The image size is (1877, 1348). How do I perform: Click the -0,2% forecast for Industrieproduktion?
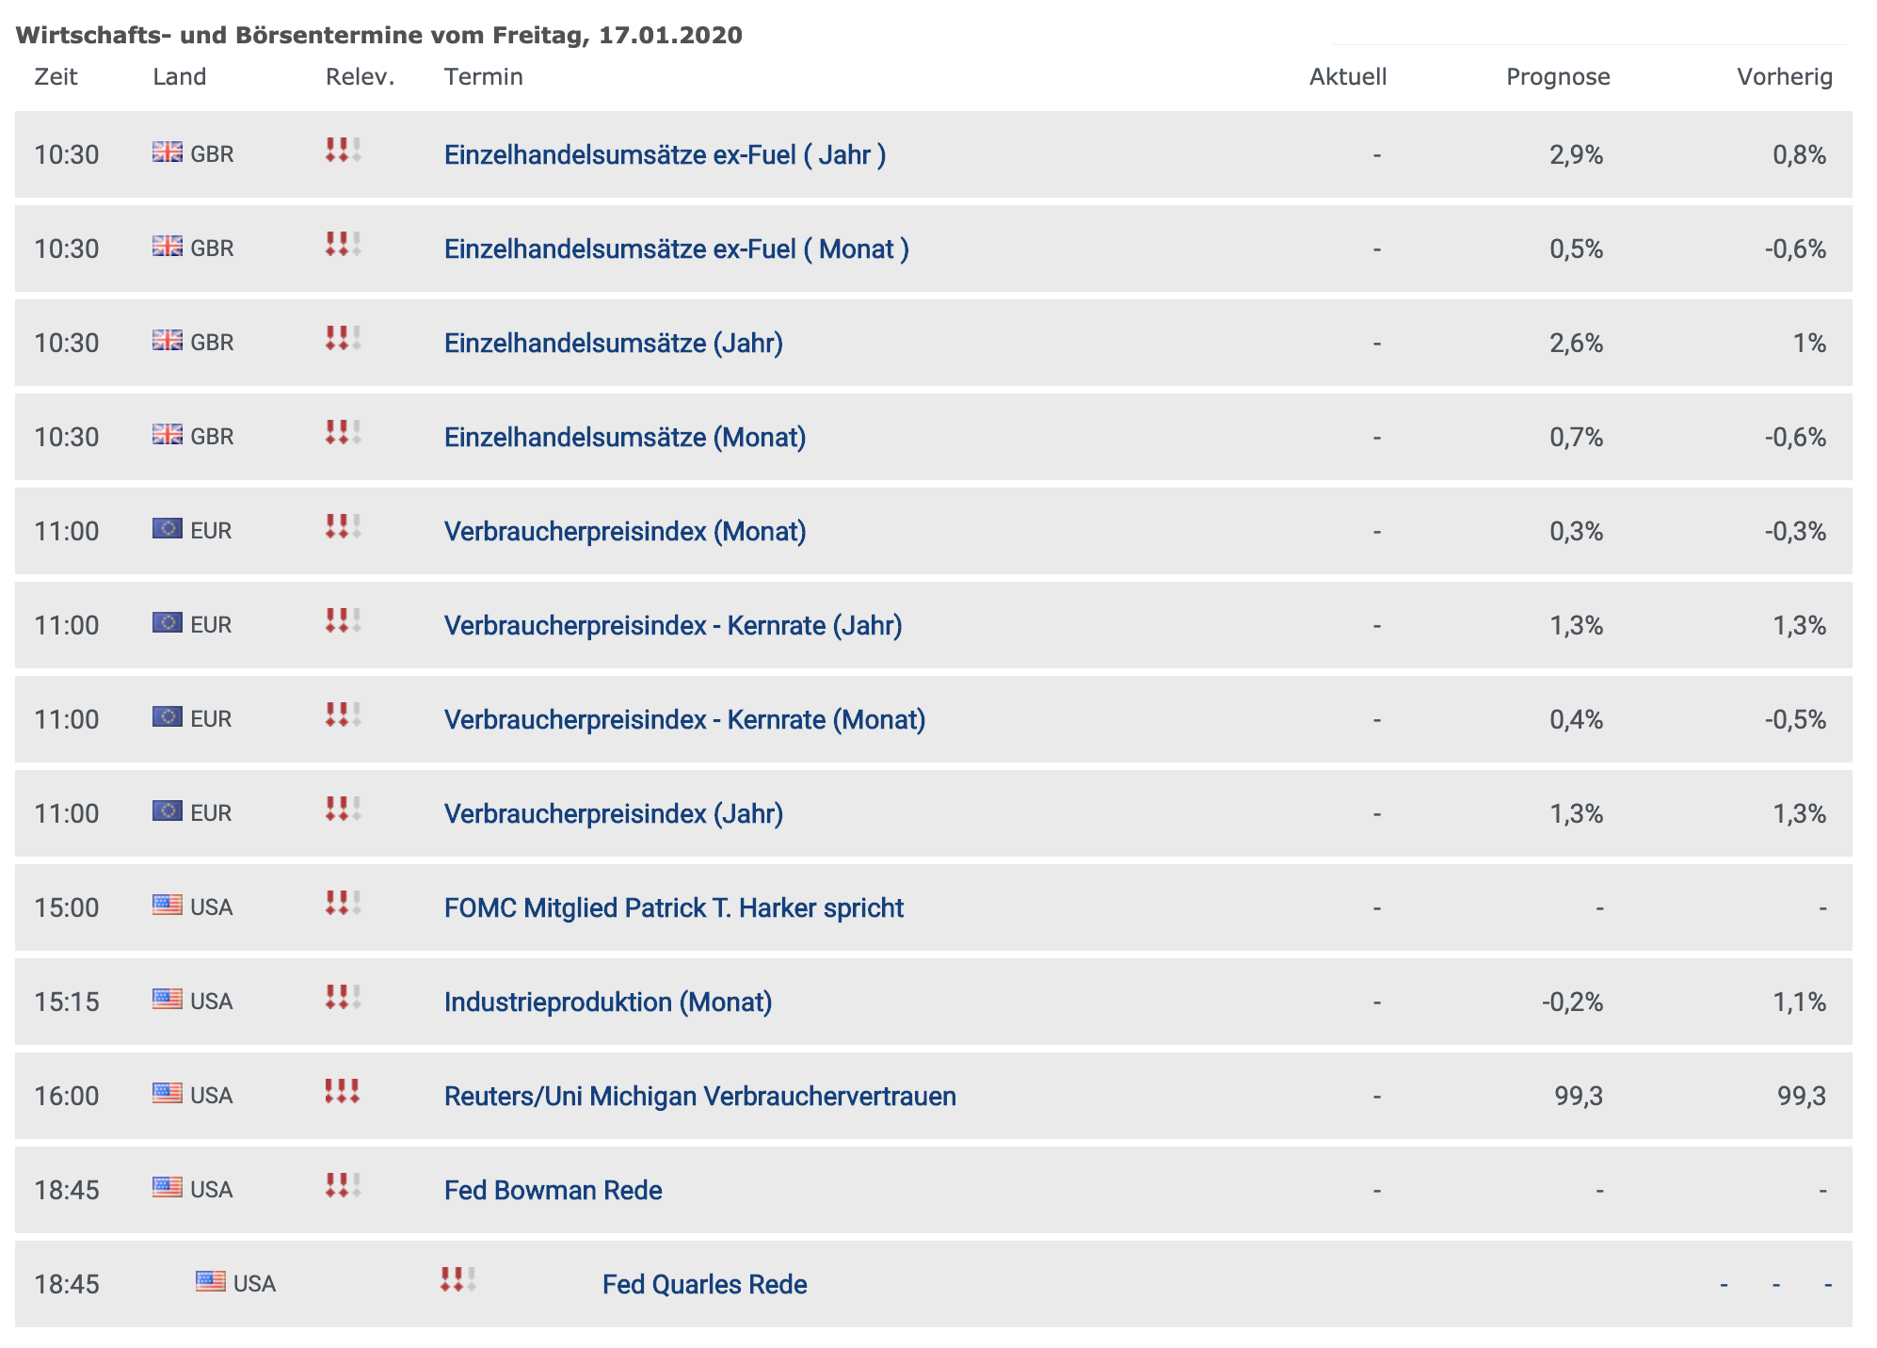pyautogui.click(x=1573, y=1002)
